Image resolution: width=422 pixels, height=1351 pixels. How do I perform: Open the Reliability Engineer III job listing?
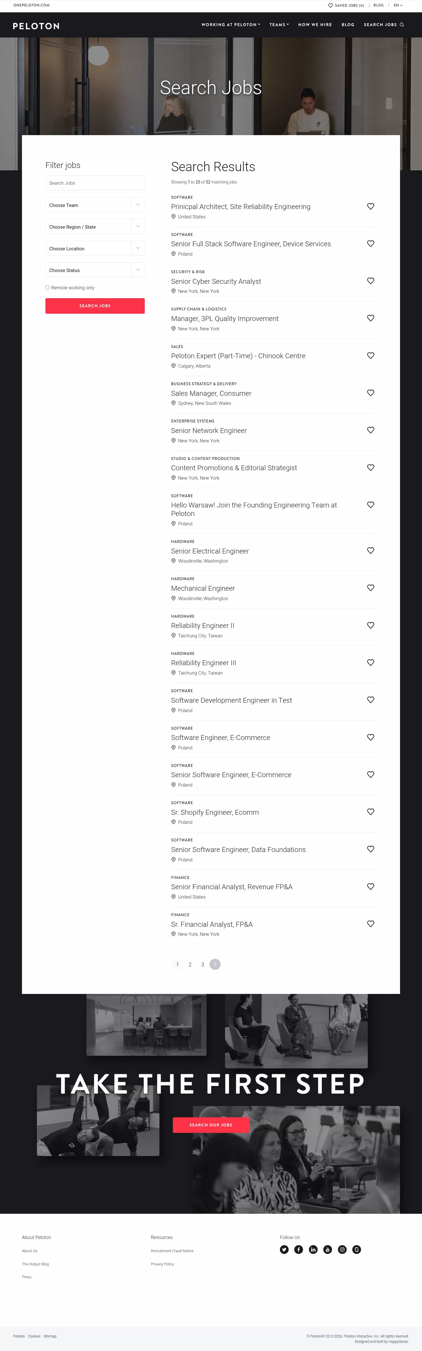203,663
